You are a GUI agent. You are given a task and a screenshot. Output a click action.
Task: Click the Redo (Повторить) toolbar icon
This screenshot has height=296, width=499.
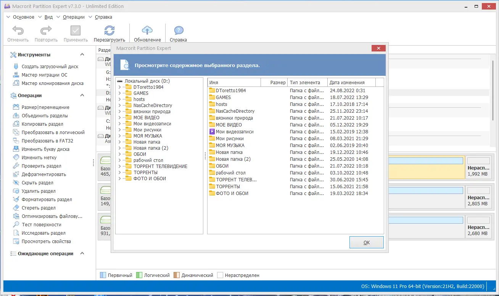46,31
